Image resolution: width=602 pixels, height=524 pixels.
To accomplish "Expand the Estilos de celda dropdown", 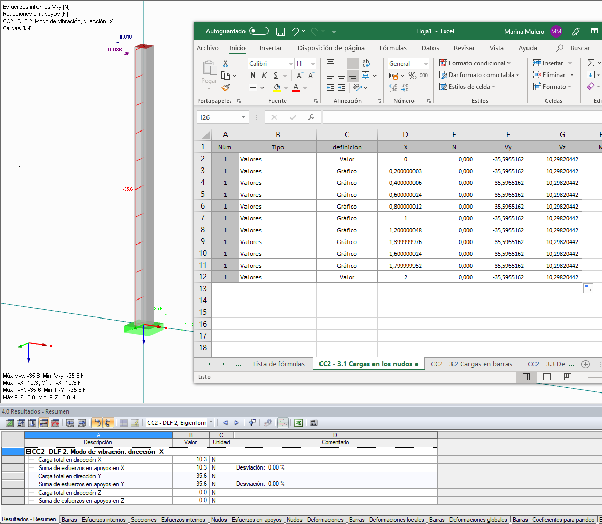I will [x=493, y=87].
